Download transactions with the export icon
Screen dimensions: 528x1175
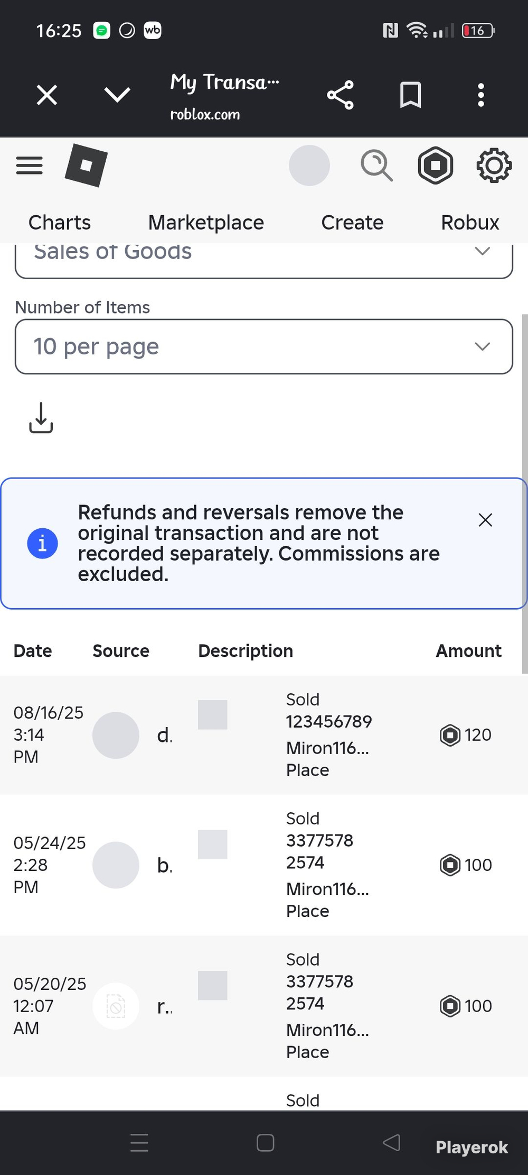pyautogui.click(x=41, y=418)
